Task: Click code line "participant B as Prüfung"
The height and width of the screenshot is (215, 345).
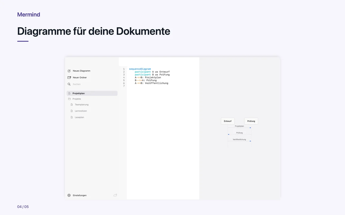Action: [152, 75]
